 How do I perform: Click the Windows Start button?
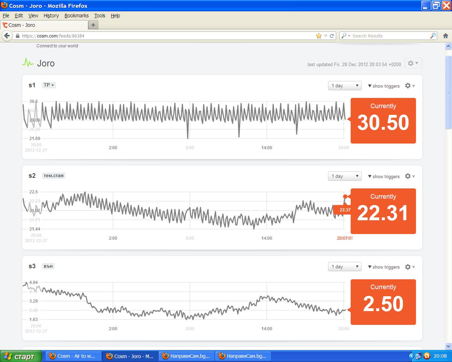21,356
